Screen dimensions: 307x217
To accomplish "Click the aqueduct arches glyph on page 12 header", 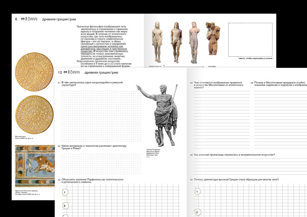I will click(76, 72).
